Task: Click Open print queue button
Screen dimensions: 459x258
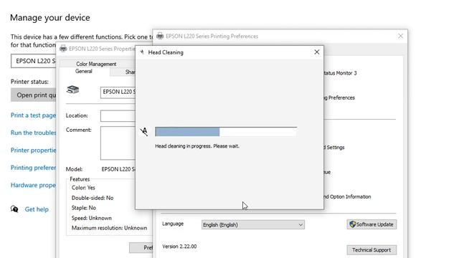Action: tap(34, 95)
